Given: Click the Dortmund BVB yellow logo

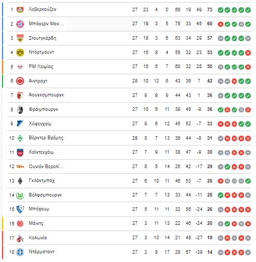Looking at the screenshot, I should (20, 53).
